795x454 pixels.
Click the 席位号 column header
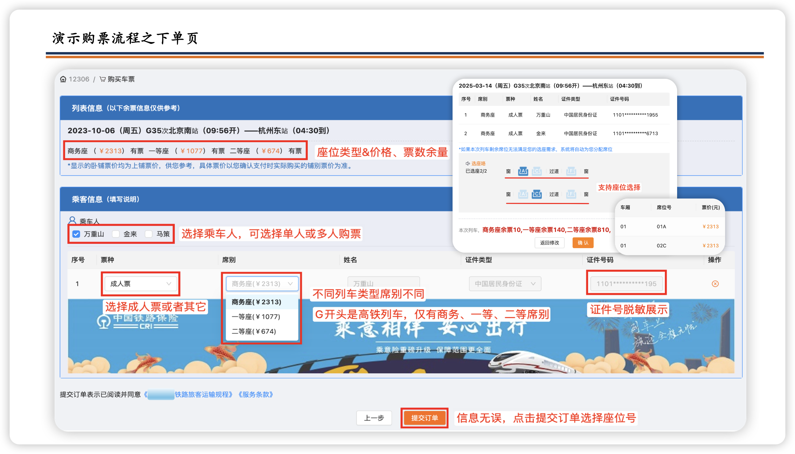point(664,208)
